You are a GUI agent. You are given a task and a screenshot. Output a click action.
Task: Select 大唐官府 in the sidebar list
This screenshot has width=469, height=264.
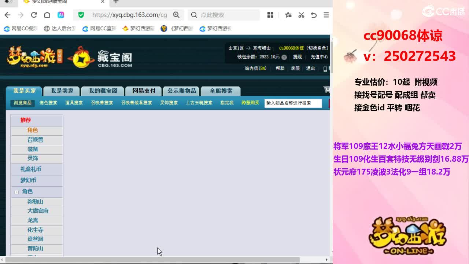tap(38, 211)
